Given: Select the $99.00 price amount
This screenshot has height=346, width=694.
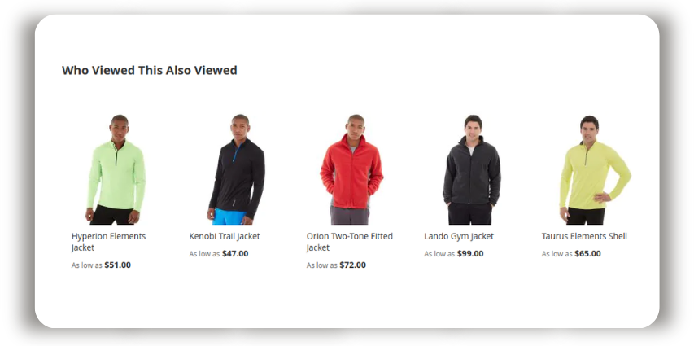Looking at the screenshot, I should pos(470,253).
